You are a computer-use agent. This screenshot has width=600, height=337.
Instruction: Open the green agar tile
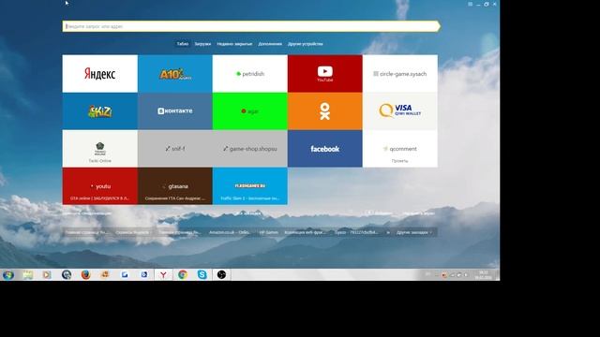coord(250,110)
